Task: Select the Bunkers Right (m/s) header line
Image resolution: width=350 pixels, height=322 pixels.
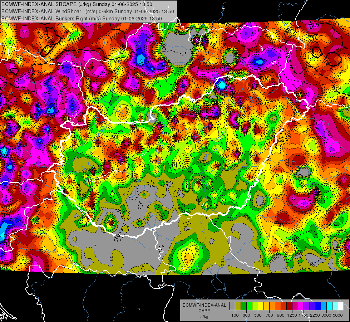Action: pos(82,19)
